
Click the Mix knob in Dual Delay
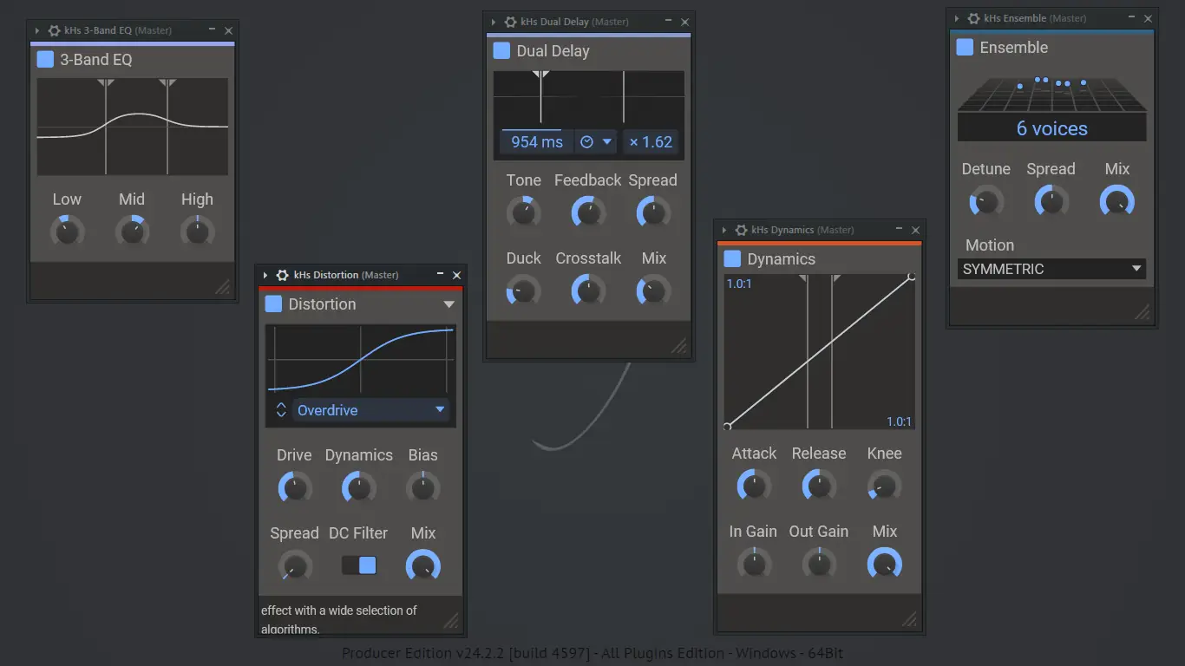point(653,291)
